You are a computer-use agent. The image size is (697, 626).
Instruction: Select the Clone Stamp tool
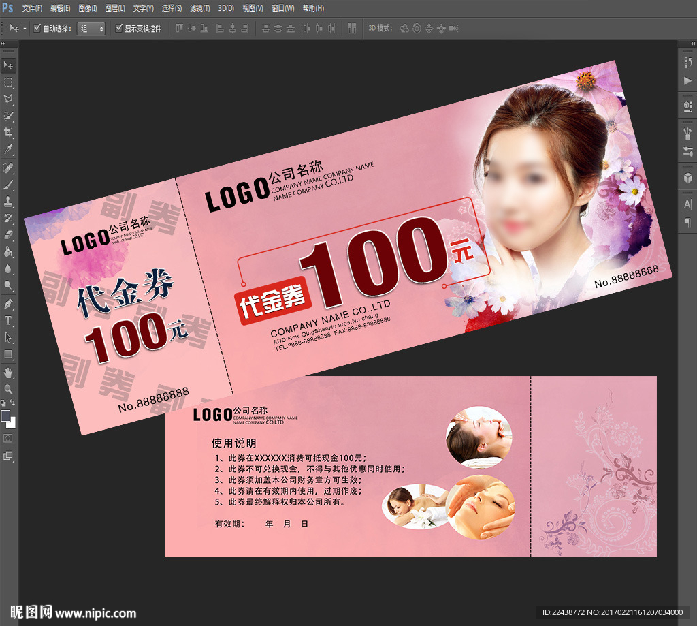pyautogui.click(x=8, y=202)
